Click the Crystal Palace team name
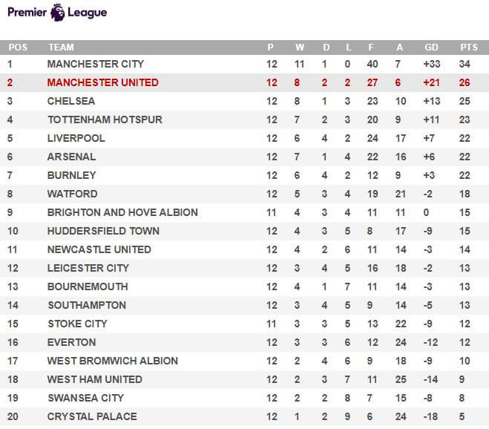489x429 pixels. coord(92,416)
